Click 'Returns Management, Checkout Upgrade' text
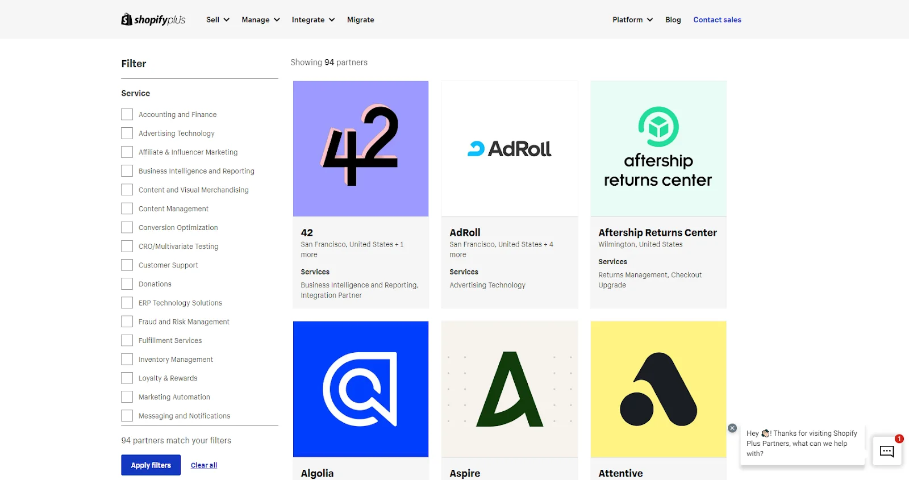Screen dimensions: 909x480 pyautogui.click(x=650, y=280)
